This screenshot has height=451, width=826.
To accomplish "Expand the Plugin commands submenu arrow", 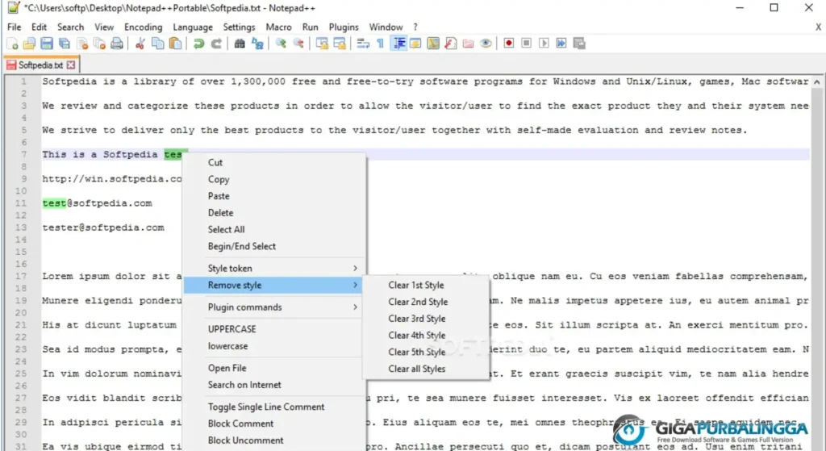I will pos(355,307).
